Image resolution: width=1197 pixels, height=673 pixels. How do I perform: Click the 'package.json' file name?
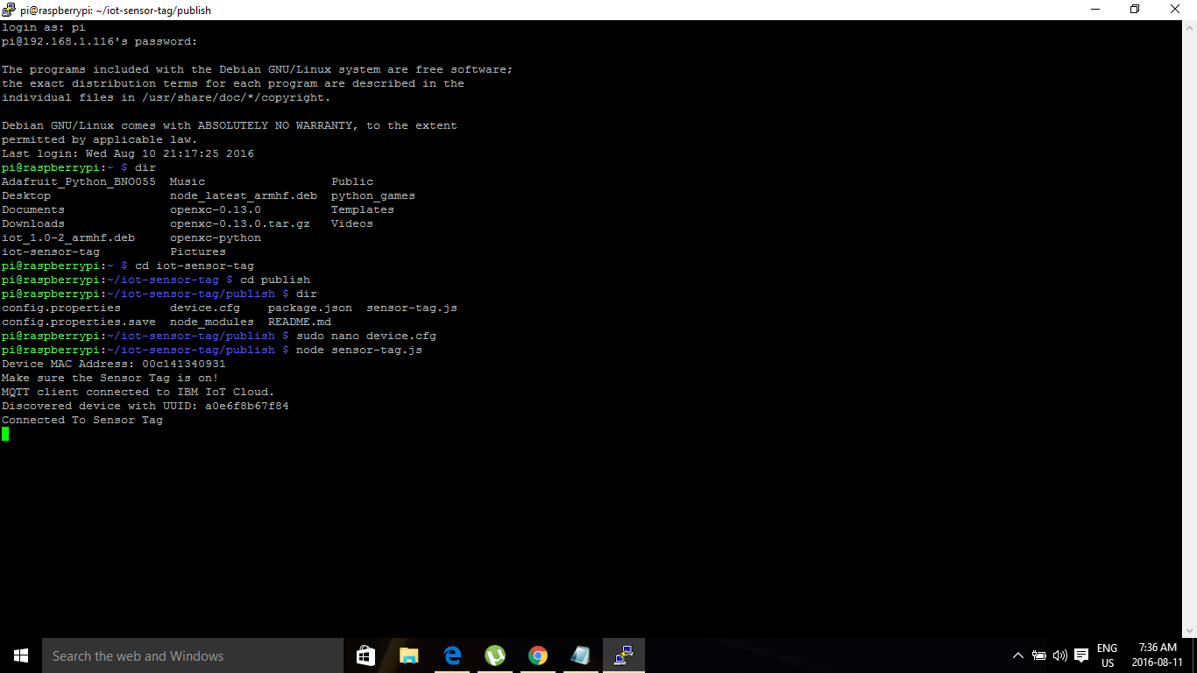pos(310,308)
